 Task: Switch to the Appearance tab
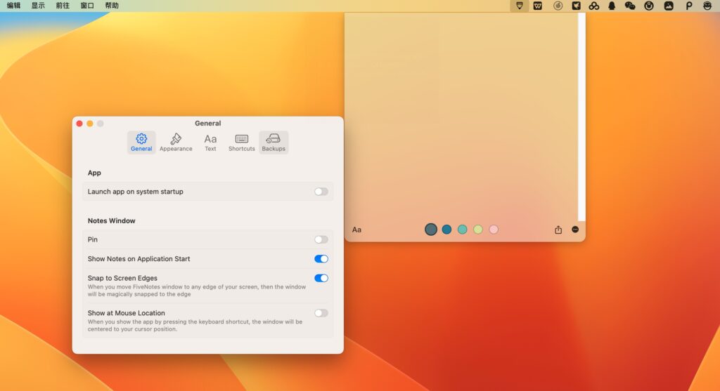coord(176,142)
